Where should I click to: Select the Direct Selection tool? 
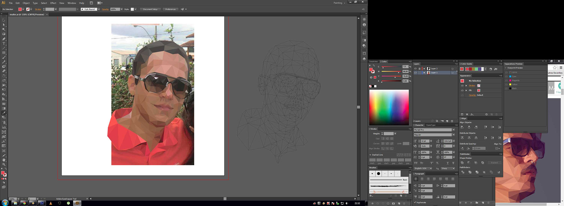[x=4, y=25]
